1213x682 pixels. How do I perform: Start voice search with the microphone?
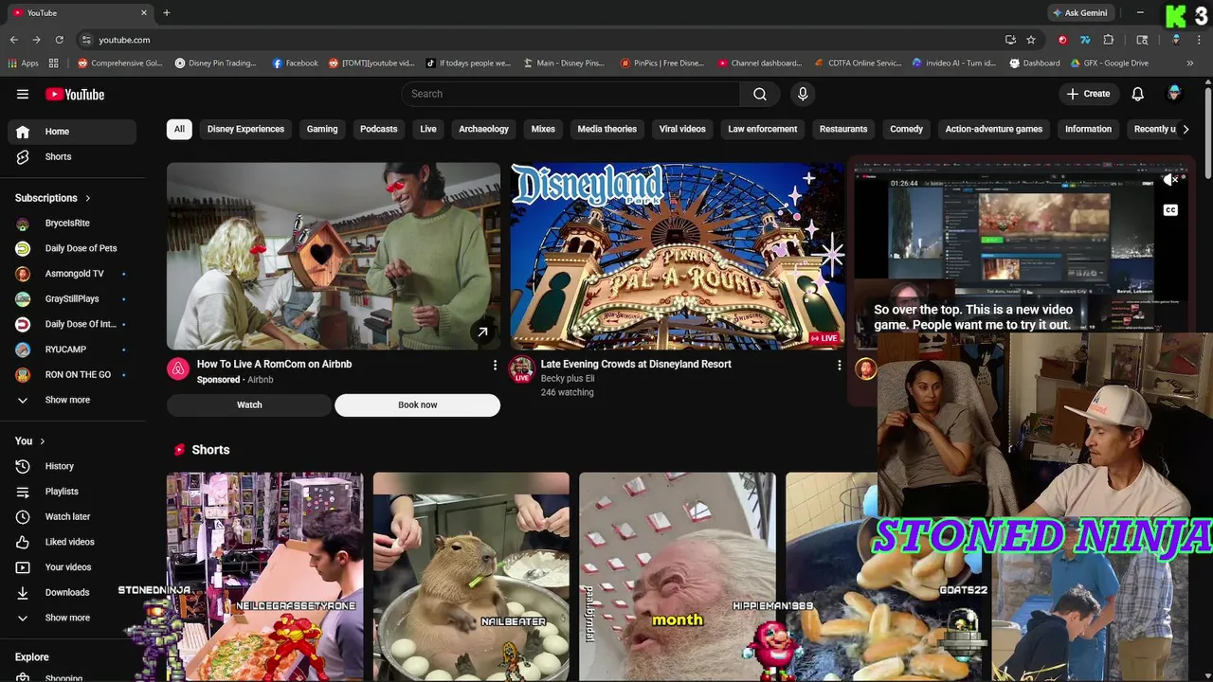(803, 94)
